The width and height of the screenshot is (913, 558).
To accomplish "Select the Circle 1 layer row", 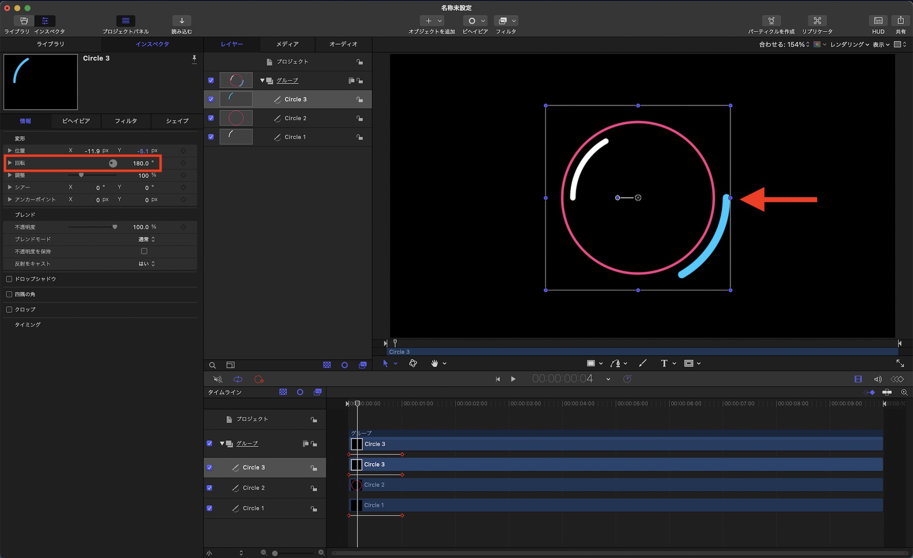I will pyautogui.click(x=295, y=137).
